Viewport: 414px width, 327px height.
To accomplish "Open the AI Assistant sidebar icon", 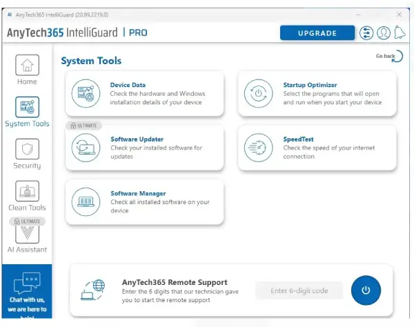I will [27, 234].
